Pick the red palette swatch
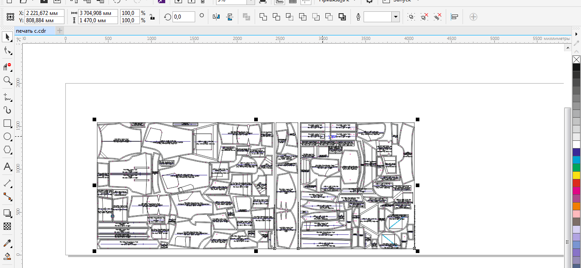 tap(576, 183)
